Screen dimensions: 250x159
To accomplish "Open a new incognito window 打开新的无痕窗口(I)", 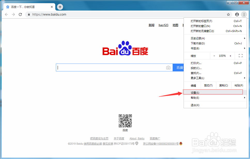I will (215, 31).
